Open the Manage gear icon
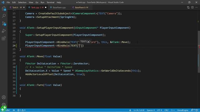 tap(4, 105)
